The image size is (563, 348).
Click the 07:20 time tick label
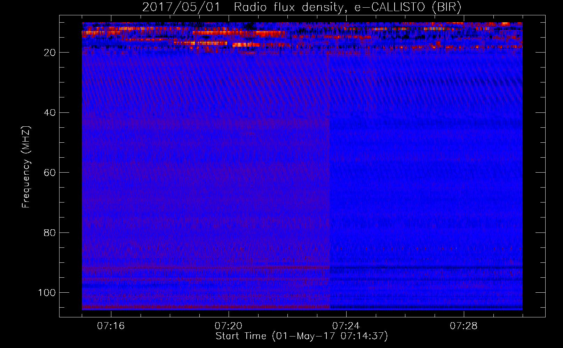[x=228, y=326]
